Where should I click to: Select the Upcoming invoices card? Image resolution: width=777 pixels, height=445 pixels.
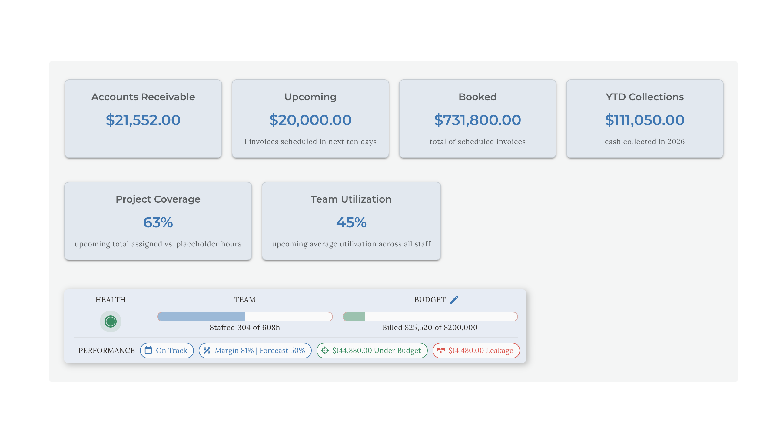pyautogui.click(x=310, y=119)
